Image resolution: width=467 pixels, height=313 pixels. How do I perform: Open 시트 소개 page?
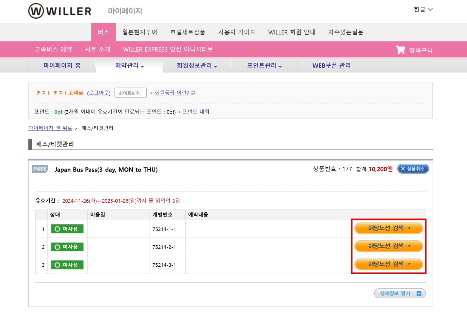97,49
